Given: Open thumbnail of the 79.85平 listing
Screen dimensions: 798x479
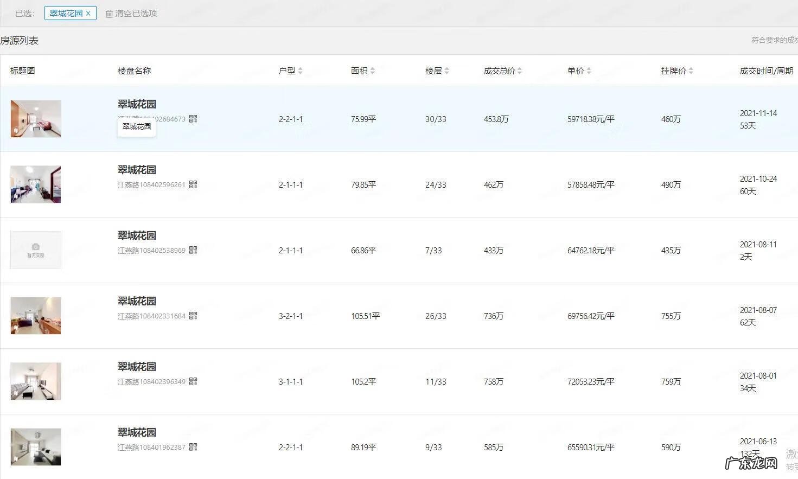Looking at the screenshot, I should 36,184.
